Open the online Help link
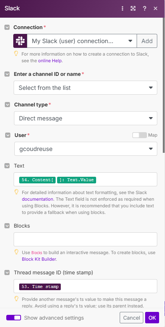Image resolution: width=165 pixels, height=327 pixels. (50, 61)
